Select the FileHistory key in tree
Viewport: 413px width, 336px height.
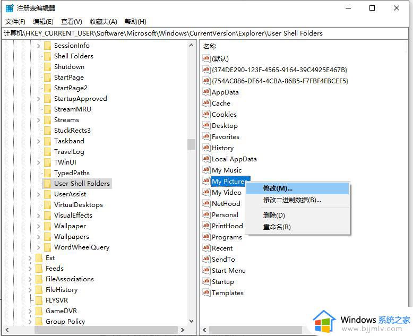click(x=62, y=290)
